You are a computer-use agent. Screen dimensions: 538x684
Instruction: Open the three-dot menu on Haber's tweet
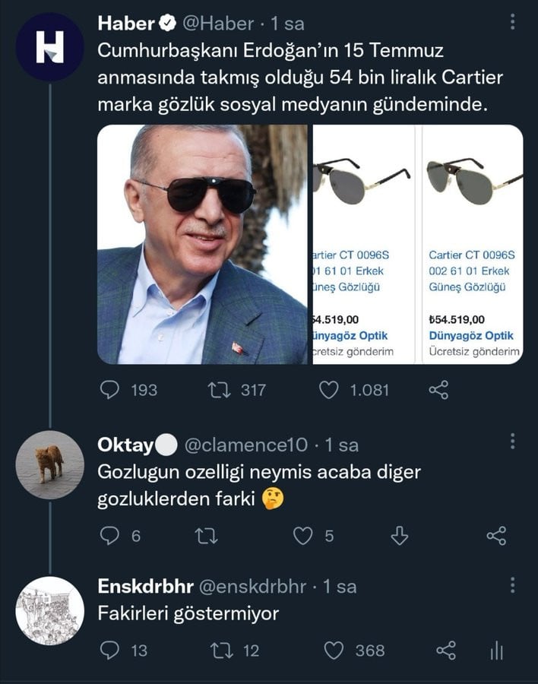click(x=513, y=23)
